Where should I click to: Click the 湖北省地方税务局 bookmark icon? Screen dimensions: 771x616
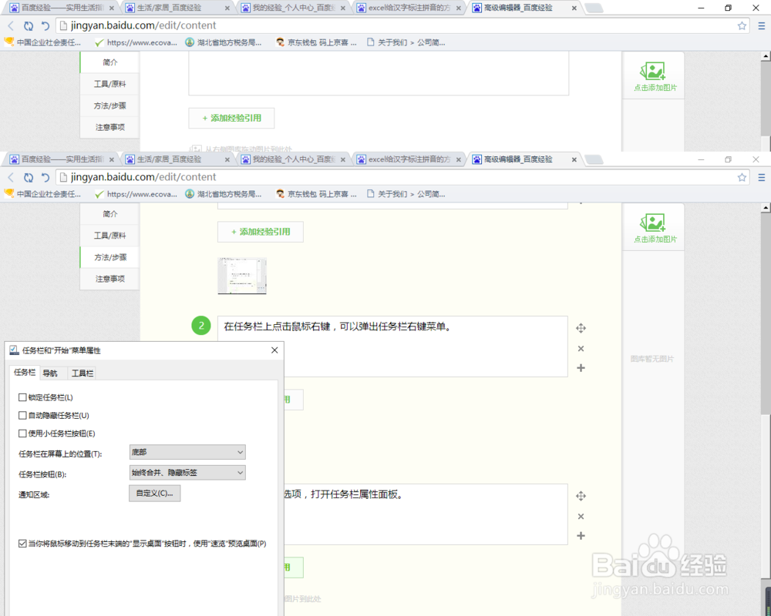[190, 193]
